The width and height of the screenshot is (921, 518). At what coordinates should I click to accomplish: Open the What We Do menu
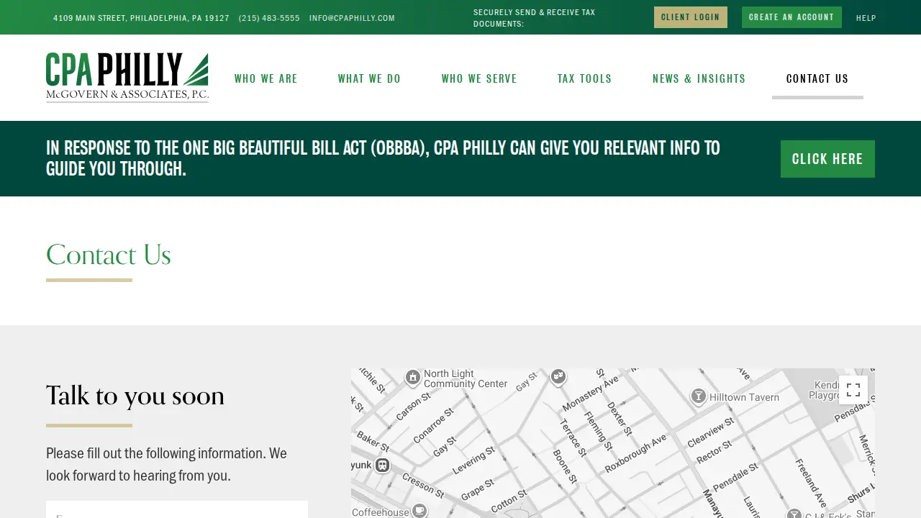pyautogui.click(x=370, y=78)
